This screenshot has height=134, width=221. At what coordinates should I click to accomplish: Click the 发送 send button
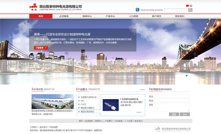pyautogui.click(x=185, y=114)
